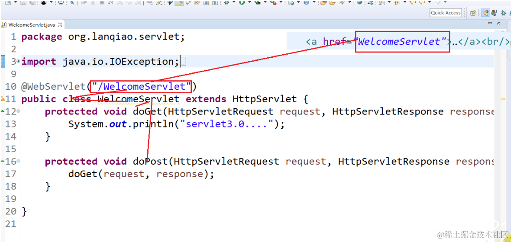The width and height of the screenshot is (511, 242).
Task: Switch to the Java EE perspective
Action: [x=485, y=13]
